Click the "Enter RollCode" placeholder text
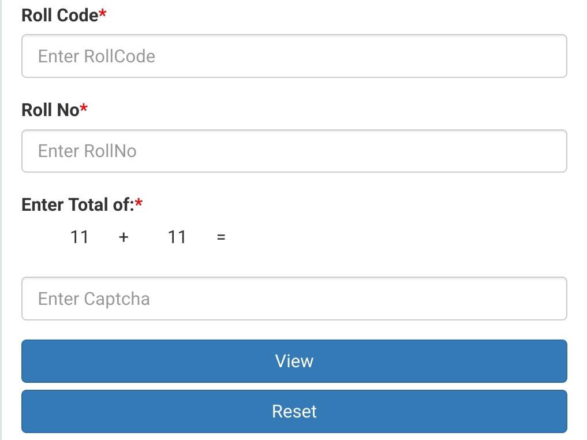This screenshot has width=587, height=440. coord(96,56)
